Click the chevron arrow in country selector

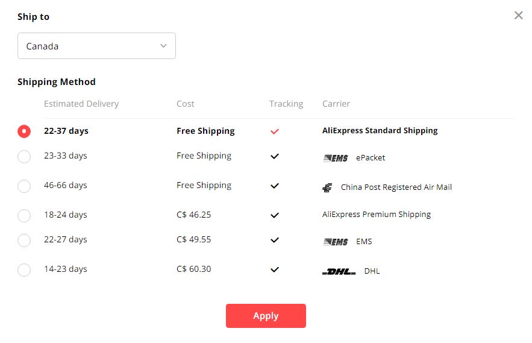click(x=163, y=46)
